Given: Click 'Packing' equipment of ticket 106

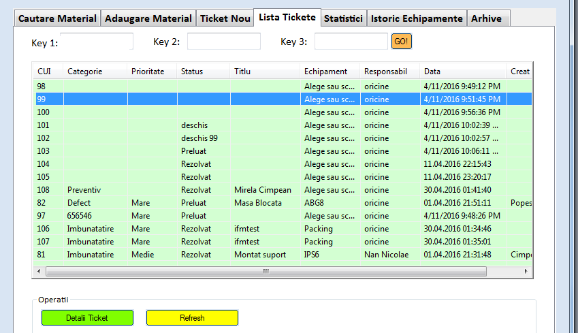Looking at the screenshot, I should pyautogui.click(x=319, y=229).
